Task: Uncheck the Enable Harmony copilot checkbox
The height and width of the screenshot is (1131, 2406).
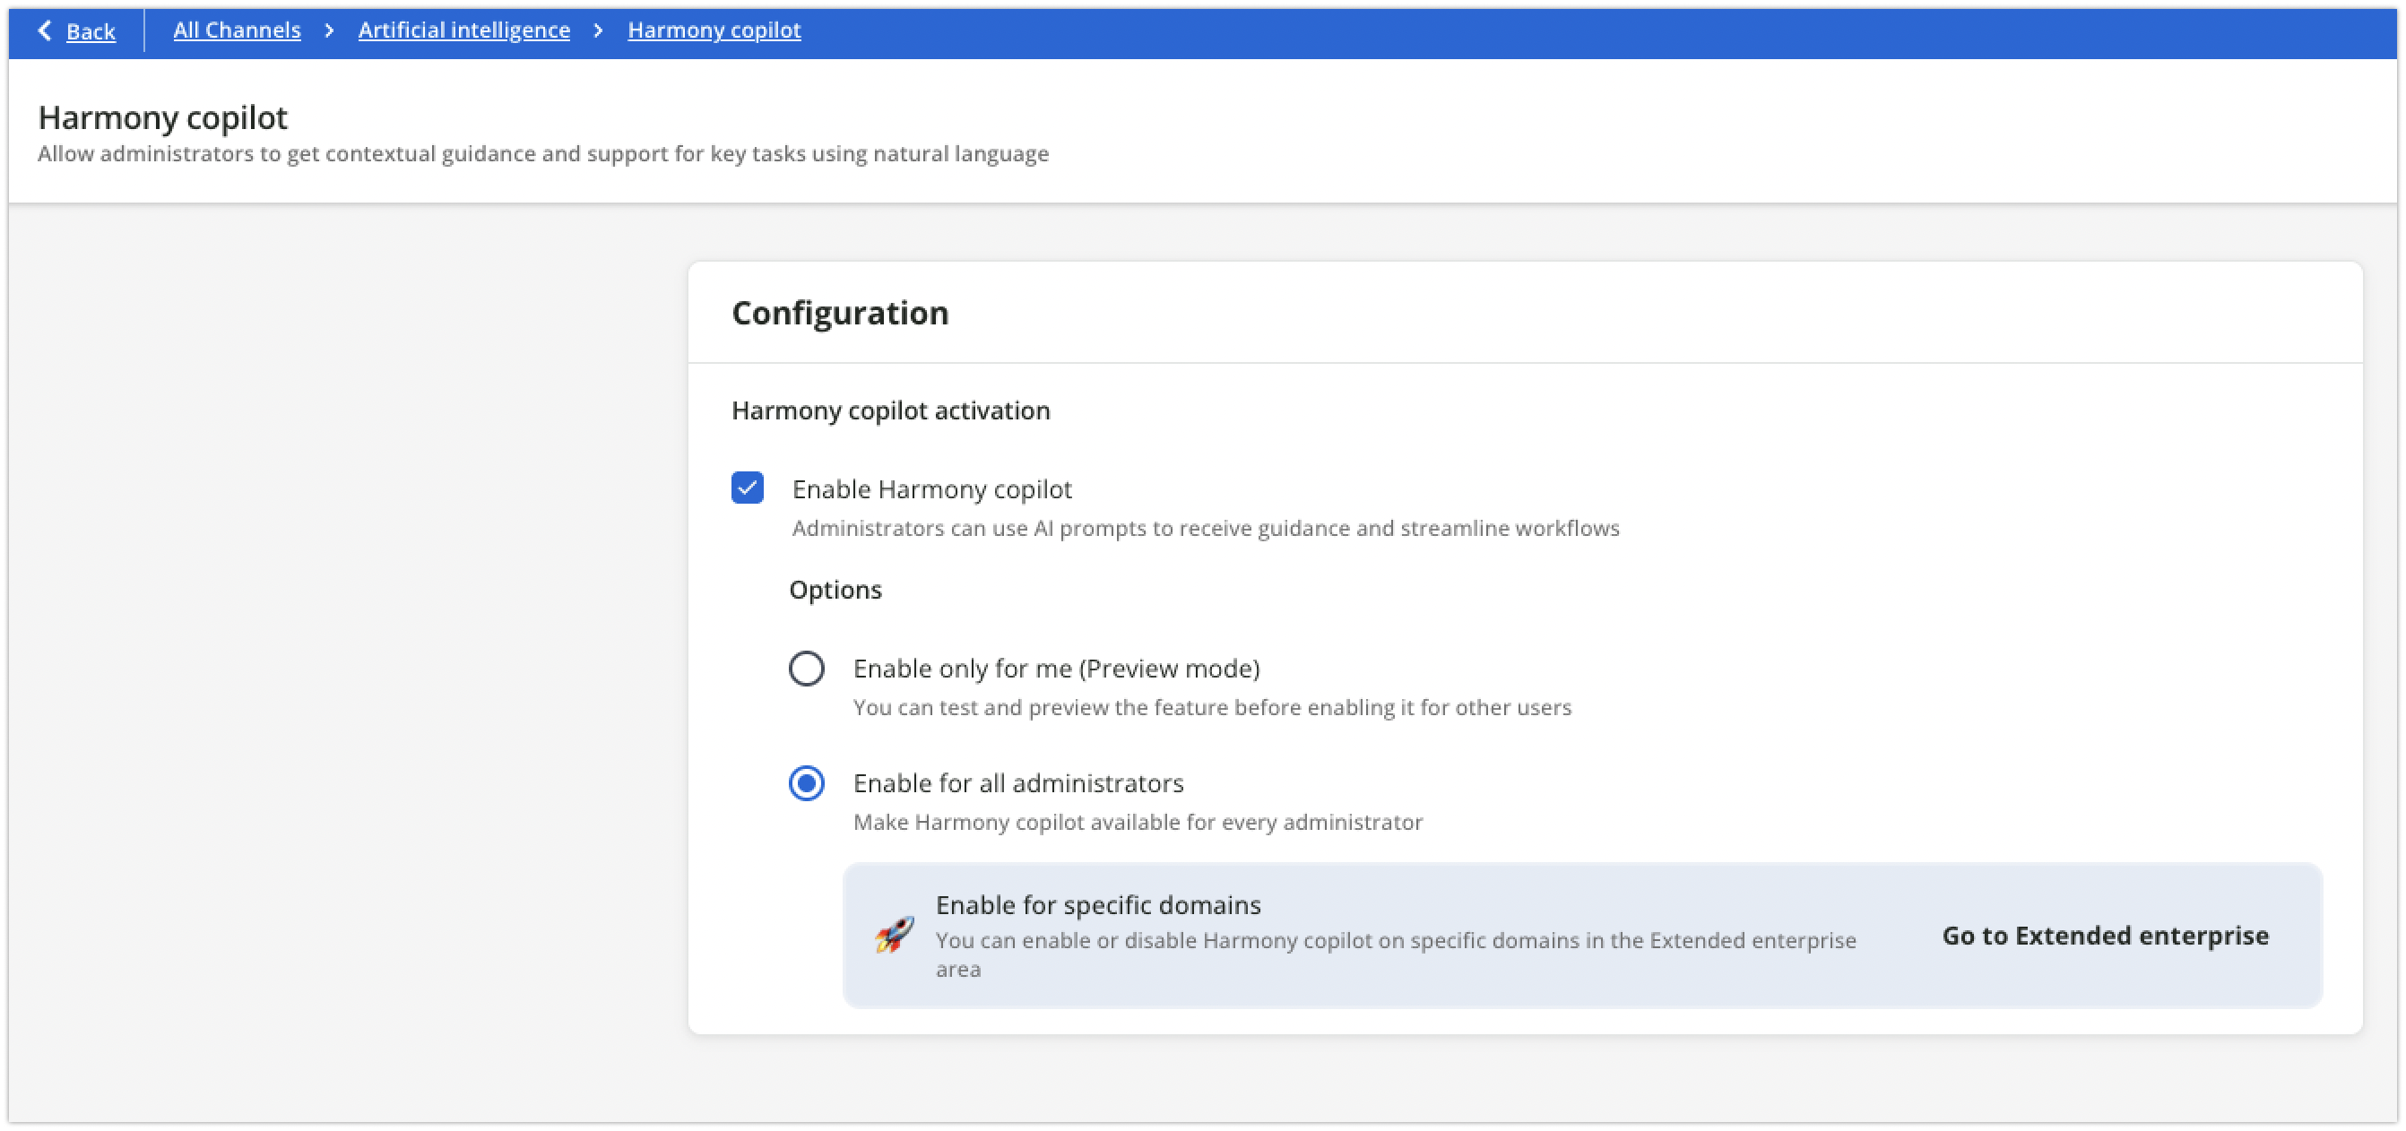Action: pyautogui.click(x=748, y=488)
